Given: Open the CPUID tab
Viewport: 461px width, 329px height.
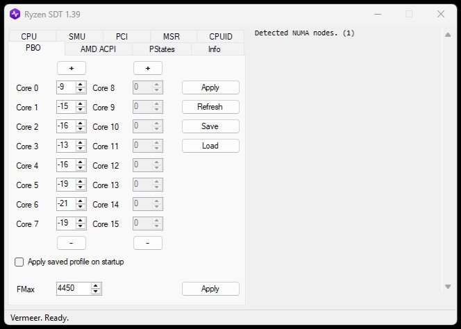Looking at the screenshot, I should point(221,36).
